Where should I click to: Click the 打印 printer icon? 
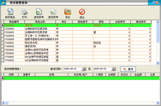pos(24,12)
